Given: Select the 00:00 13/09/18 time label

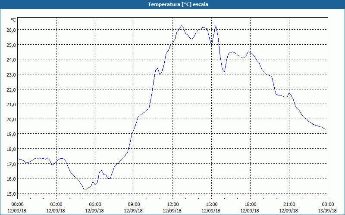Looking at the screenshot, I should pyautogui.click(x=328, y=208).
